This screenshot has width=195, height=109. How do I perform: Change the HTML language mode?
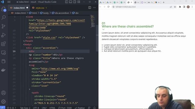coord(52,108)
